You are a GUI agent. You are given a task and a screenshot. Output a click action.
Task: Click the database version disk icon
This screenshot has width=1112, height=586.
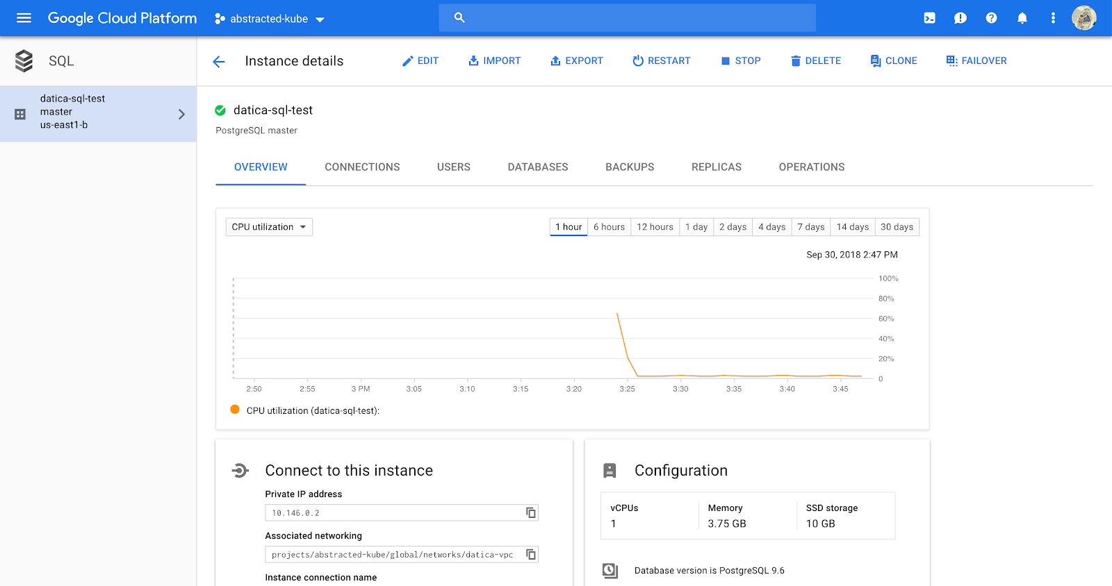[x=610, y=571]
